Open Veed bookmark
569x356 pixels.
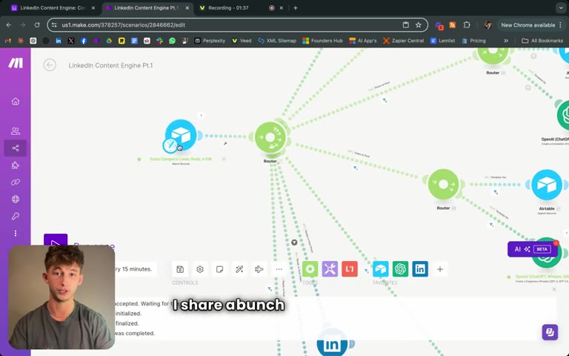tap(242, 41)
